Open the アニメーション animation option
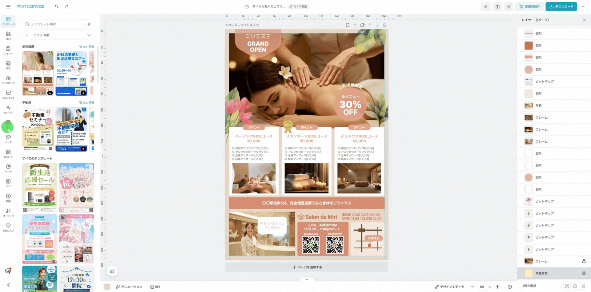591x292 pixels. 129,287
